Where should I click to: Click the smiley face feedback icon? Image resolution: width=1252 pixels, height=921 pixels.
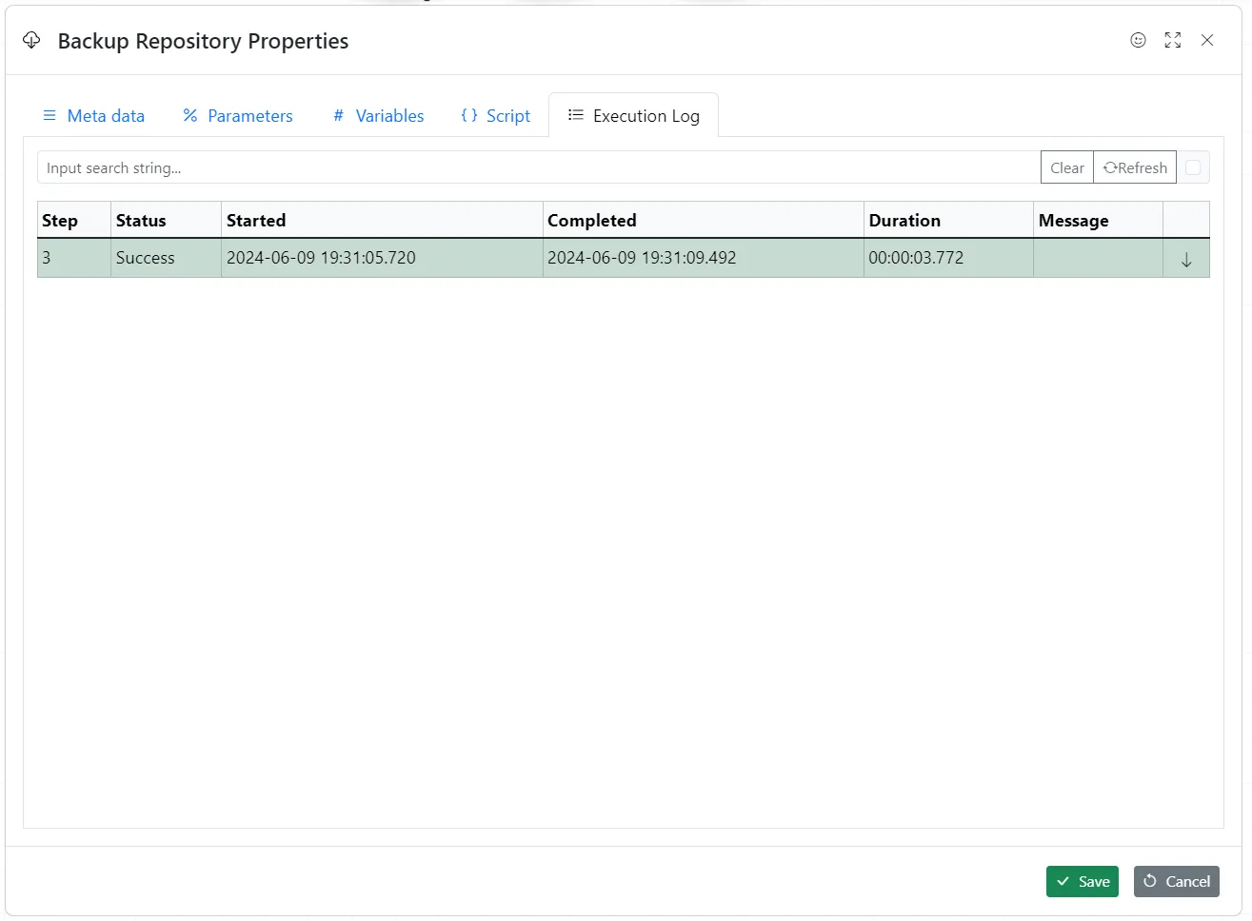pyautogui.click(x=1138, y=40)
